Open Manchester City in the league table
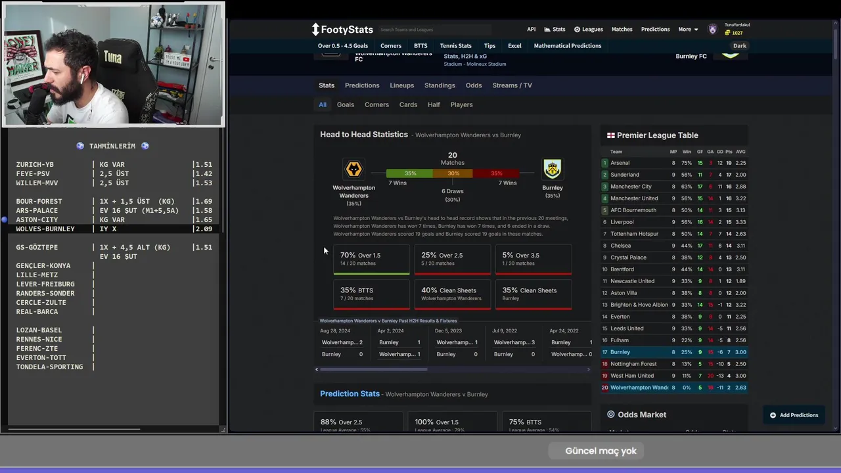Screen dimensions: 841x473 click(675, 187)
